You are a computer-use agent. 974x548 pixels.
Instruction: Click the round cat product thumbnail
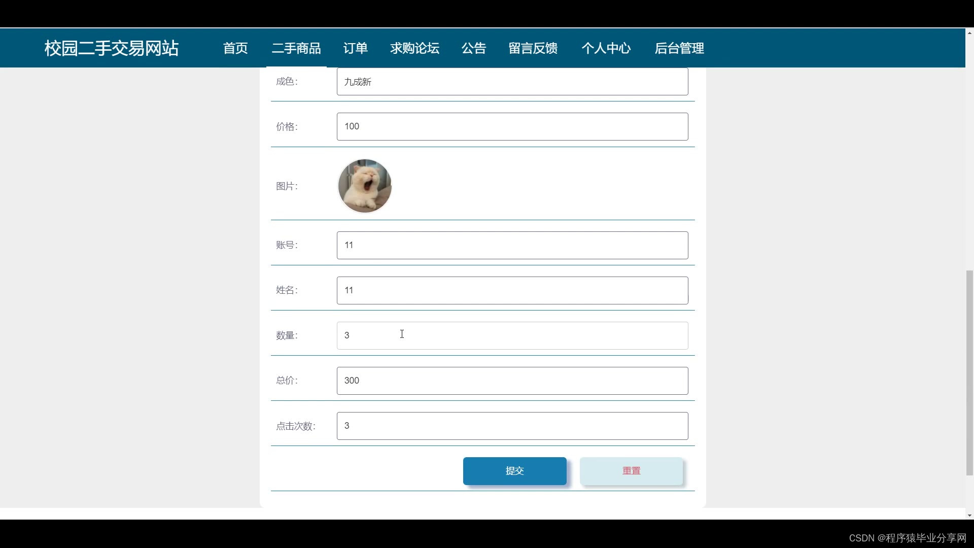pos(365,186)
